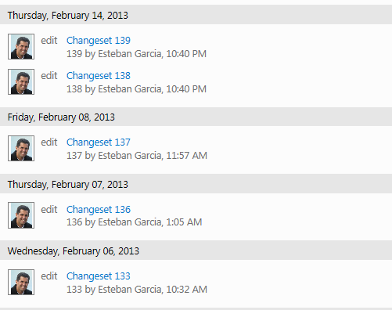Open the Changeset 138 link
This screenshot has width=392, height=310.
coord(99,76)
